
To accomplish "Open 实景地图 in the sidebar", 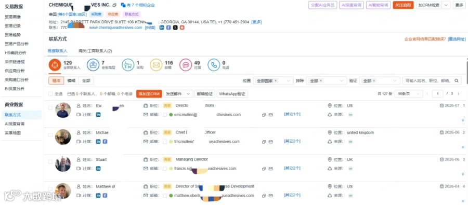I will click(13, 133).
